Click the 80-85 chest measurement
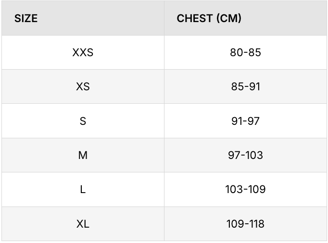 [245, 52]
